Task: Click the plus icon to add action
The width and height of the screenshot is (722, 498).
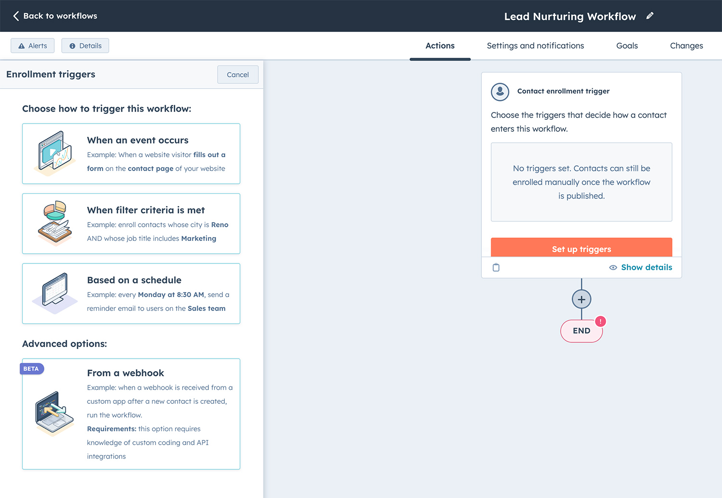Action: (x=581, y=299)
